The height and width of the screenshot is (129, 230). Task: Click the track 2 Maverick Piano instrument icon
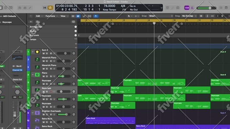point(37,60)
